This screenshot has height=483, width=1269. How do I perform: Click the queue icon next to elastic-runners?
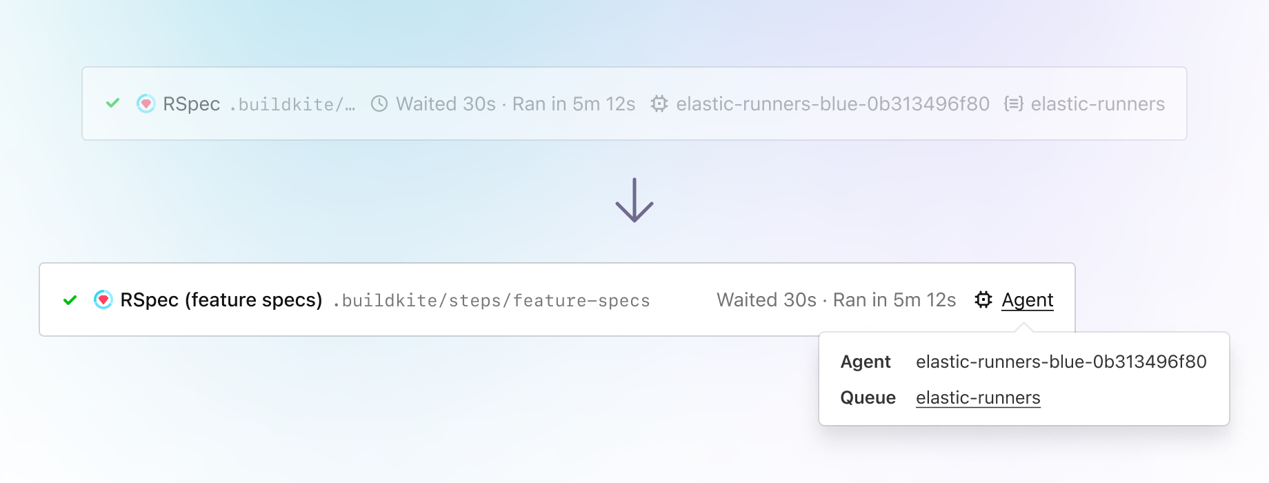1013,103
